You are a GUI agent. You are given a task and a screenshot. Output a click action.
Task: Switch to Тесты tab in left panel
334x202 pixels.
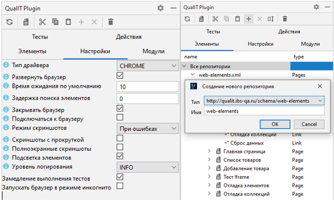[x=40, y=37]
